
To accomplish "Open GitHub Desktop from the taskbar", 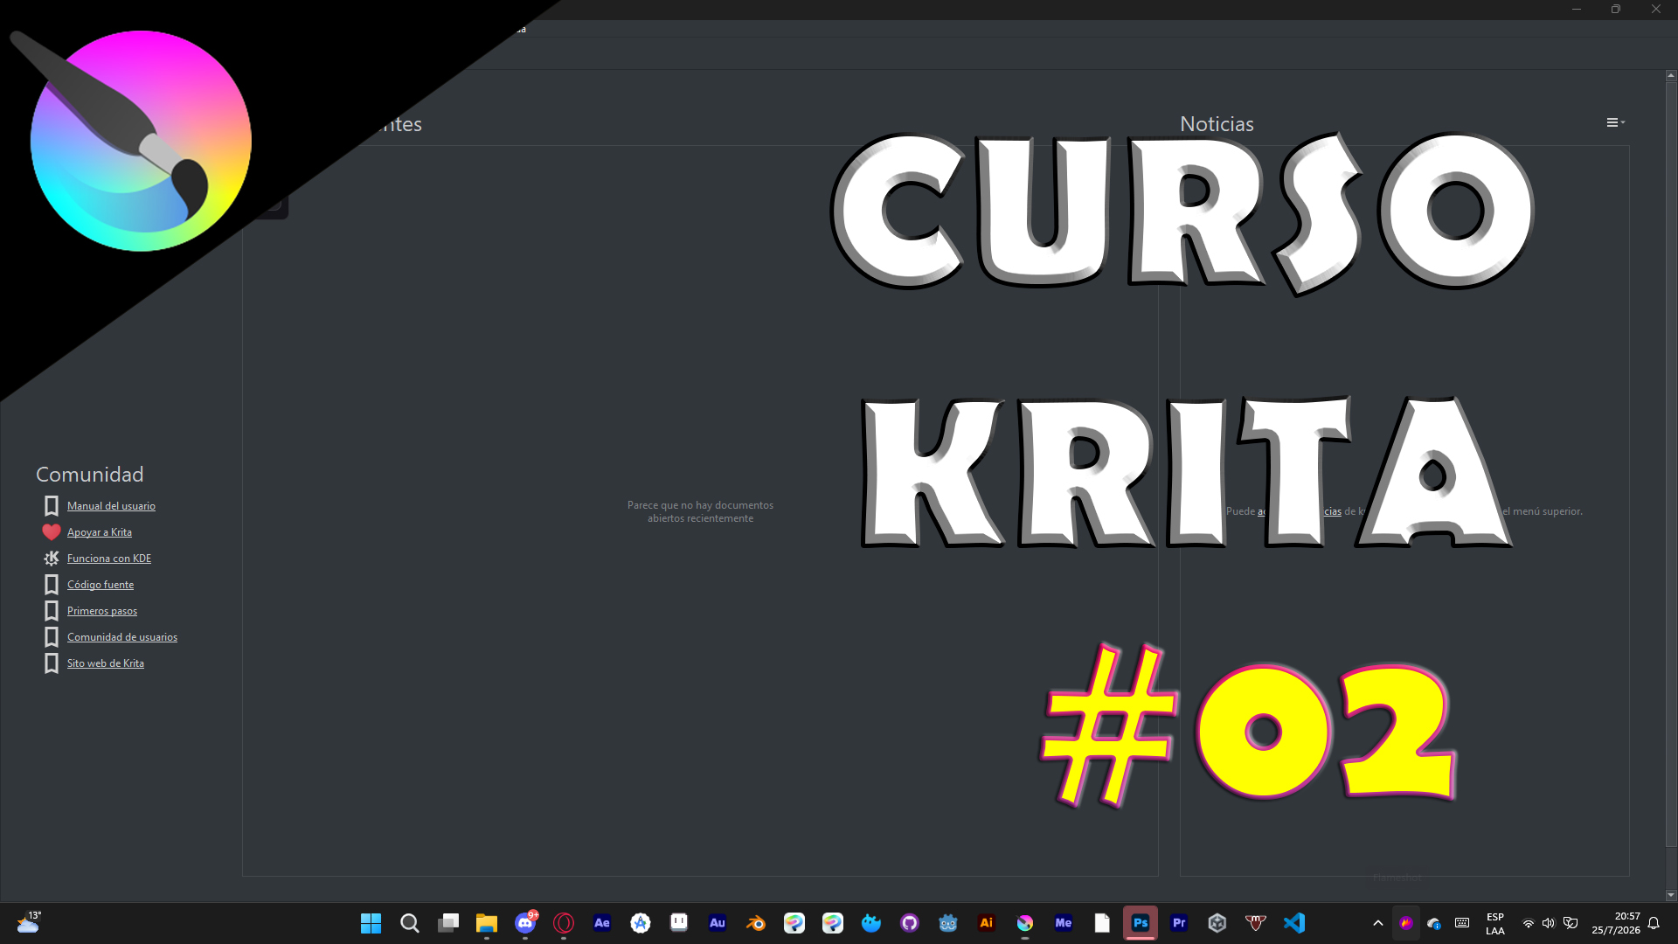I will [x=910, y=923].
